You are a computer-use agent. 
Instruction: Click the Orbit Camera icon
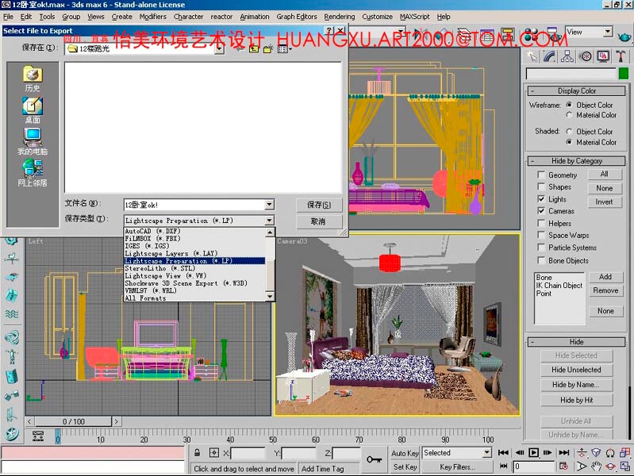click(x=610, y=466)
